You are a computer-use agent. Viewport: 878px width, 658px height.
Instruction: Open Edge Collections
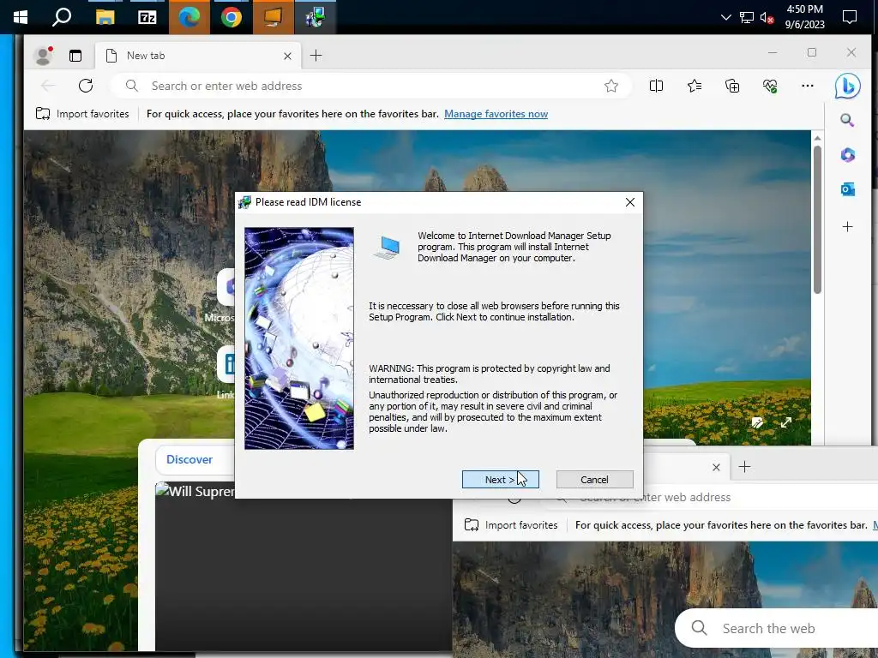(732, 86)
